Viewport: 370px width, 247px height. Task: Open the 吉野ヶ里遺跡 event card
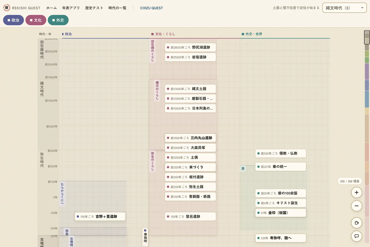point(100,217)
